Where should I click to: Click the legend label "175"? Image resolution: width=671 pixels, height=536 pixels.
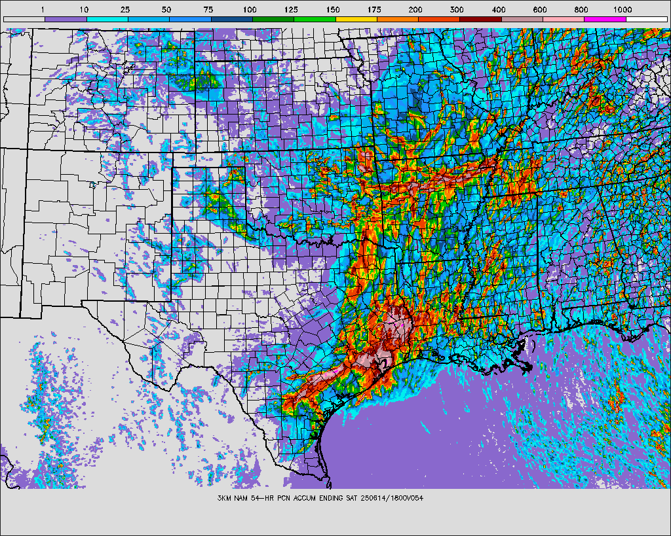click(x=374, y=9)
